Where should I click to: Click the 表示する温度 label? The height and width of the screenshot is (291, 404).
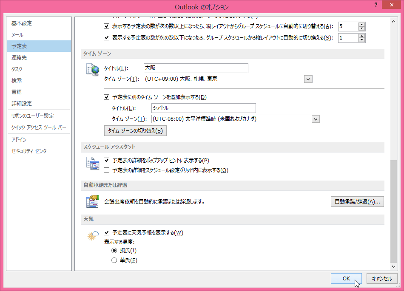pyautogui.click(x=119, y=242)
